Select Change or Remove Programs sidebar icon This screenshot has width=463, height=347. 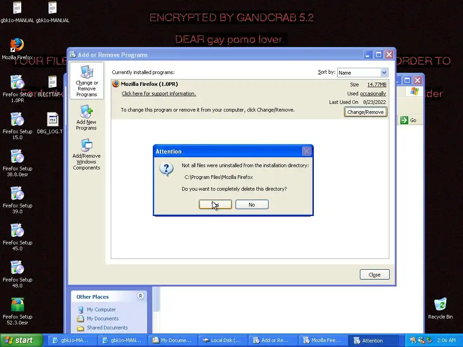[86, 81]
